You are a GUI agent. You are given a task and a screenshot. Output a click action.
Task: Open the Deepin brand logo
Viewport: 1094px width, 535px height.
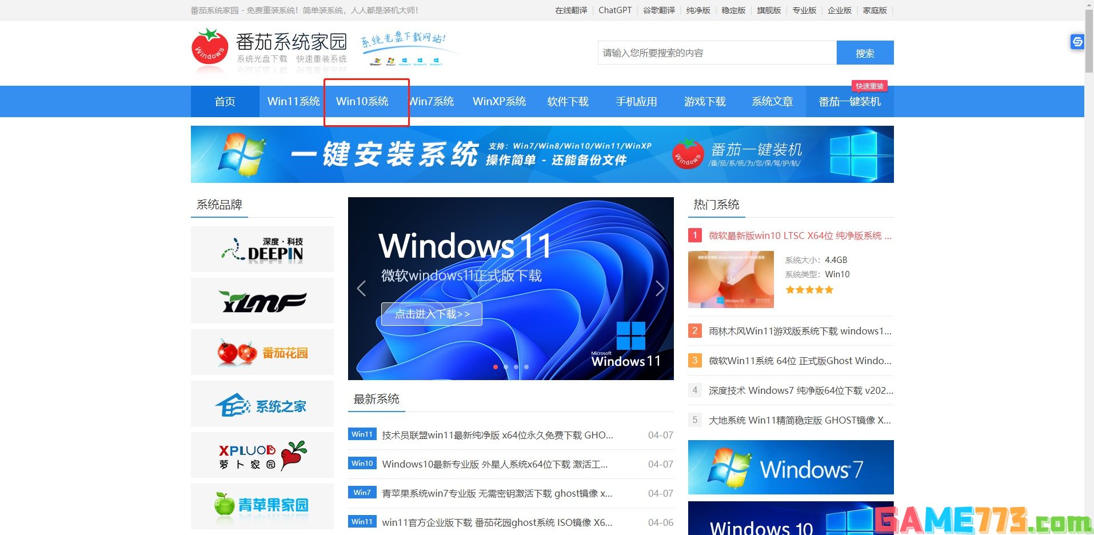tap(262, 249)
